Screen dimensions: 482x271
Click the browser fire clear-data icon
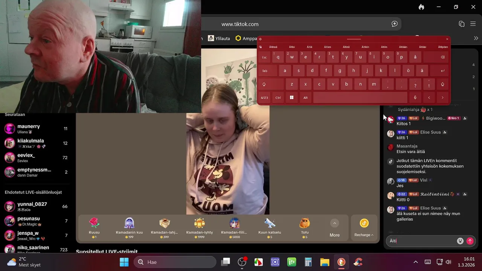(421, 7)
